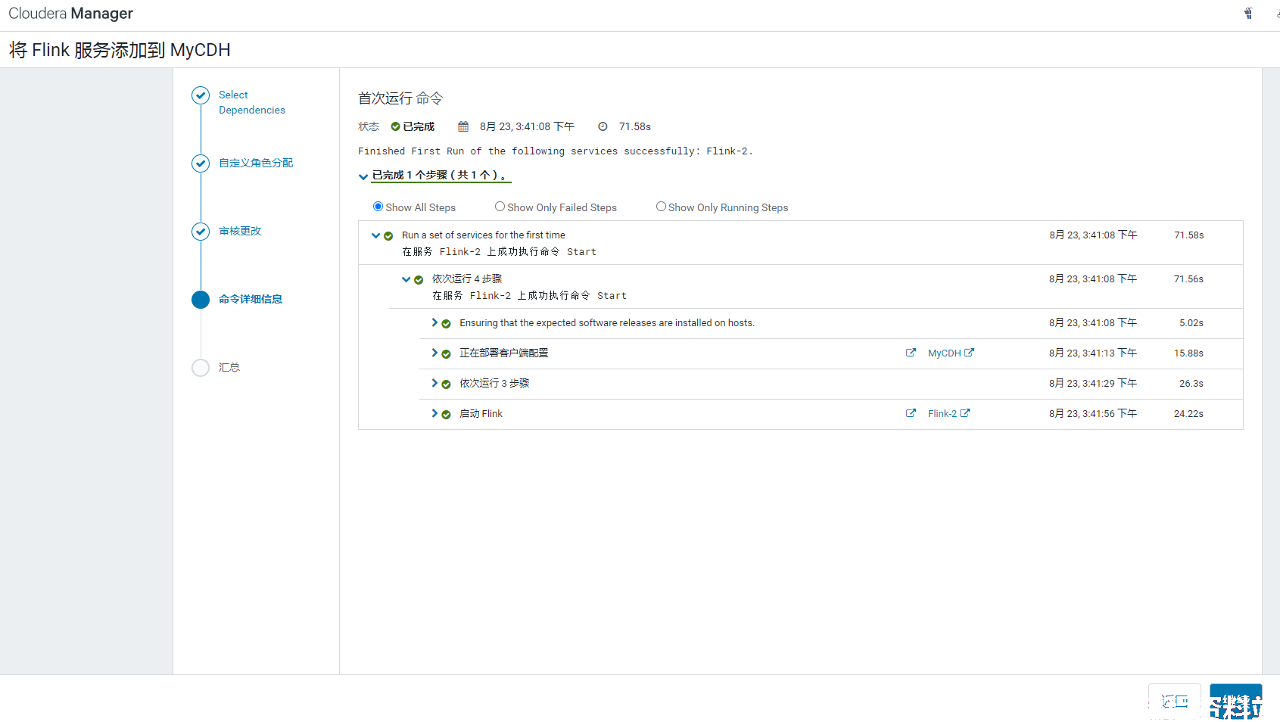Screen dimensions: 1280x722
Task: Click the page title 将 Flink 服务添加到 MyCDH
Action: click(120, 50)
